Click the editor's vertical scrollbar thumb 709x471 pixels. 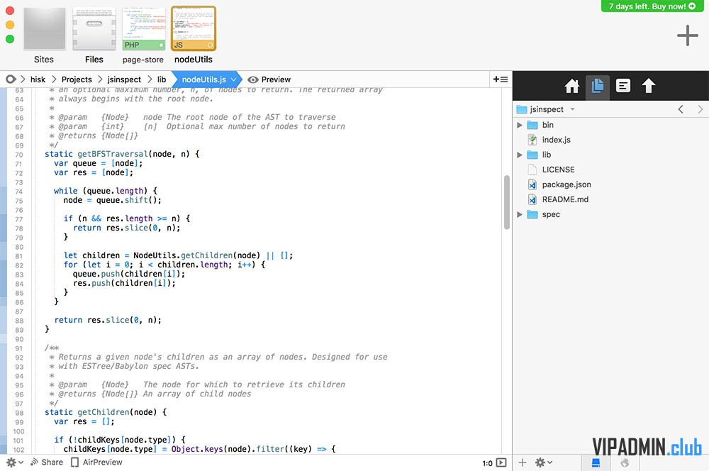(507, 202)
